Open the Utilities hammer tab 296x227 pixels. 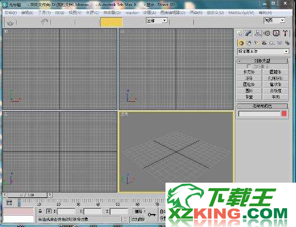coord(285,33)
